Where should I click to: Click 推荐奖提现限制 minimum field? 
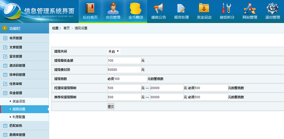pyautogui.click(x=124, y=97)
